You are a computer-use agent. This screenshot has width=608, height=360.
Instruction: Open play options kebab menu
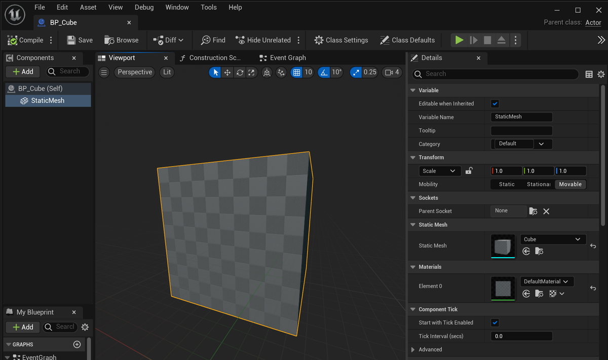515,40
